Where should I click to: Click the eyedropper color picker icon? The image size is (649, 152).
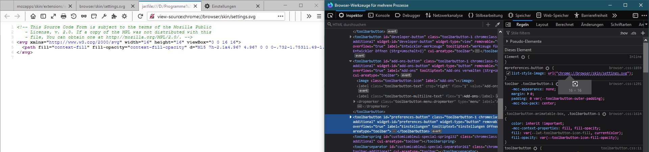[497, 25]
